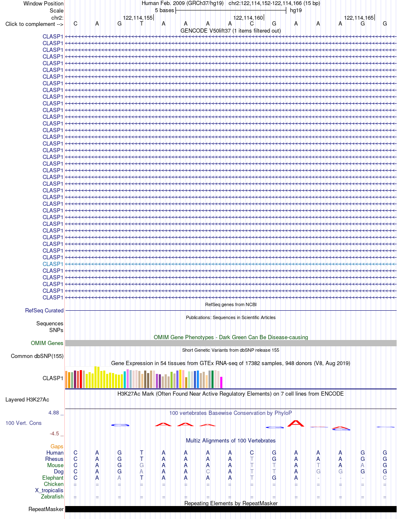397x519 pixels.
Task: Open the OMIM Gene Phenotypes track title
Action: (x=231, y=337)
